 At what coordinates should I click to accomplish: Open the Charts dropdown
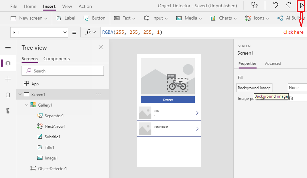tap(224, 18)
